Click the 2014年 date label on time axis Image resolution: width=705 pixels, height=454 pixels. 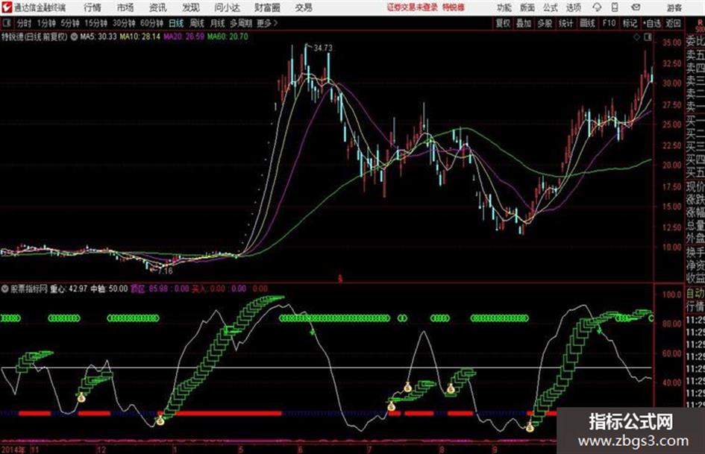click(x=13, y=450)
